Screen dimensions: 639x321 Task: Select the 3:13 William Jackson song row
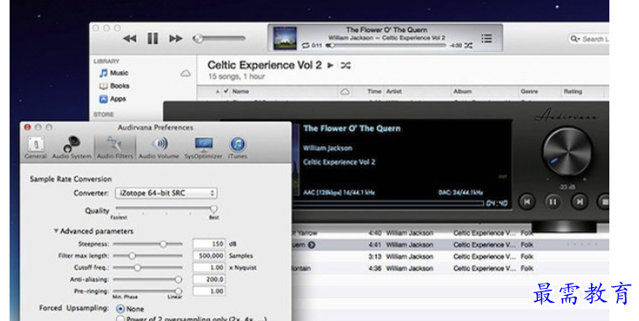[451, 257]
